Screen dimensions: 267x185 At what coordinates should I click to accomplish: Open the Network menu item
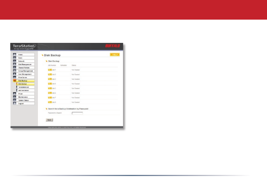click(x=25, y=61)
